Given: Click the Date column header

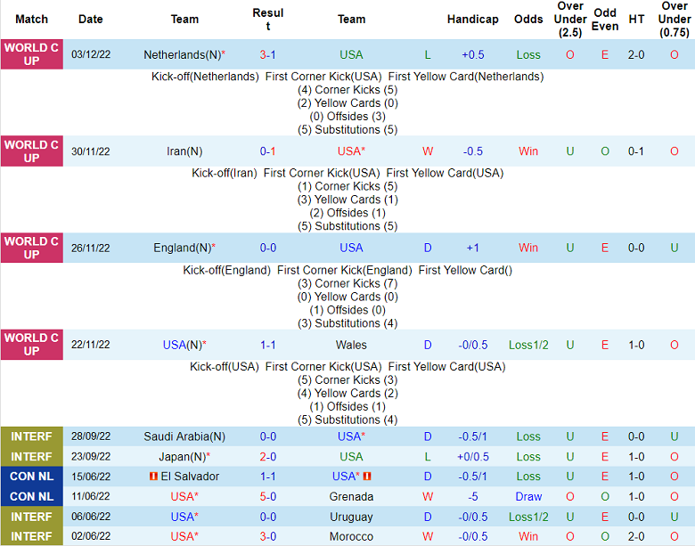Looking at the screenshot, I should (x=91, y=19).
